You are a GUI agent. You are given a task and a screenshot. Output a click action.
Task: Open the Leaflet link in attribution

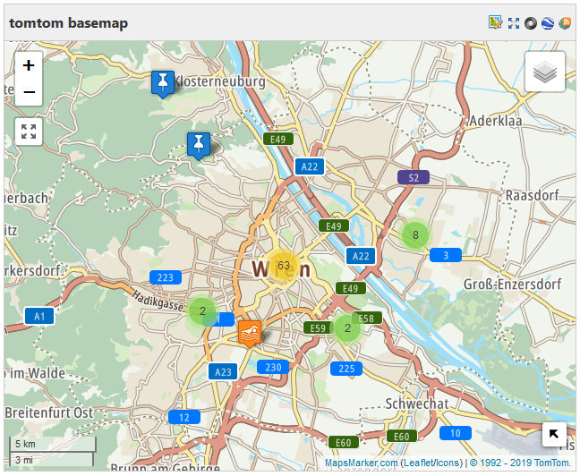click(418, 463)
